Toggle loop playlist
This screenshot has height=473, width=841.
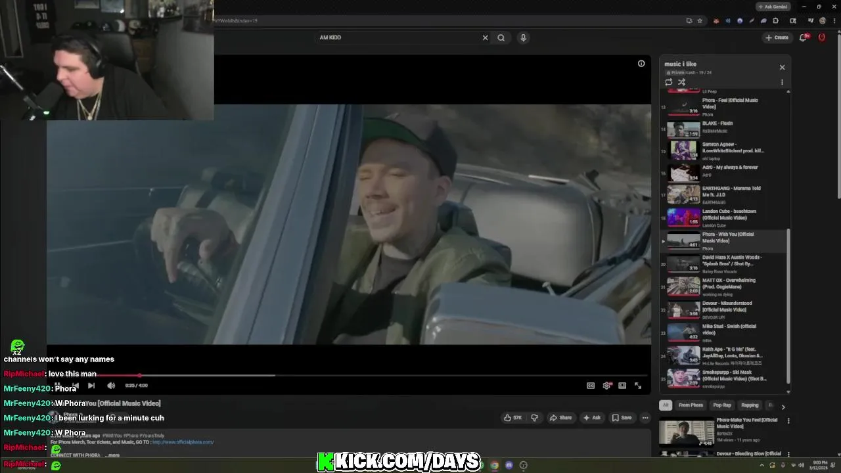[669, 82]
